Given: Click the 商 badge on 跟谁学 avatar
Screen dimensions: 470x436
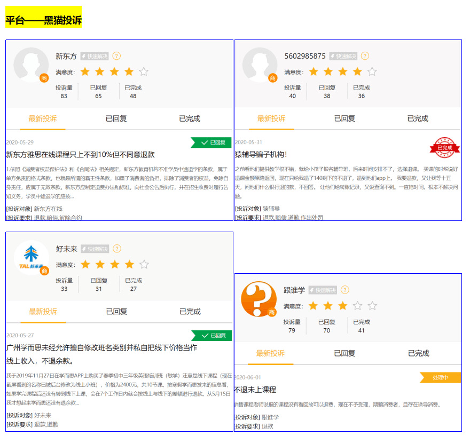Looking at the screenshot, I should tap(272, 312).
